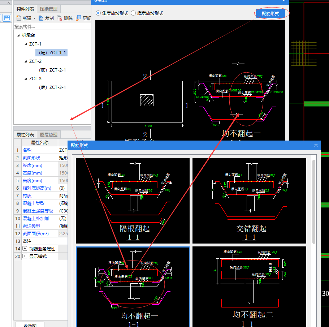The width and height of the screenshot is (329, 327).
Task: Select 底宽放坡形式 radio button
Action: tap(133, 13)
